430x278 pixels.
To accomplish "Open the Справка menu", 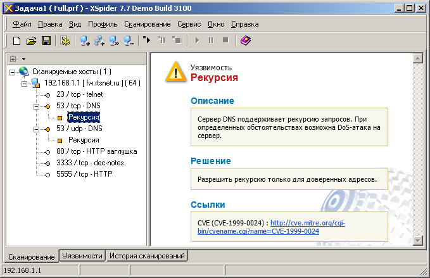I will 244,24.
